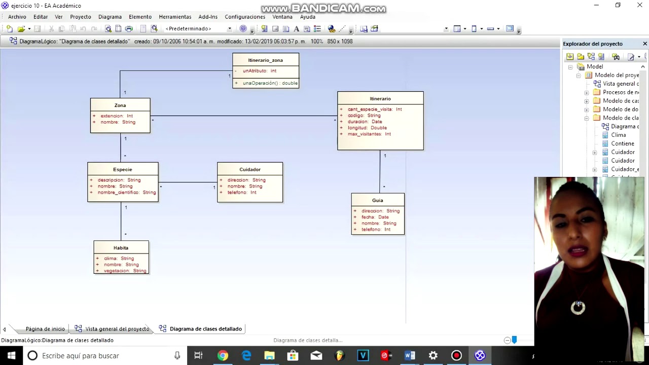Click the documentation icon in explorer toolbar
Viewport: 649px width, 365px height.
(x=631, y=57)
